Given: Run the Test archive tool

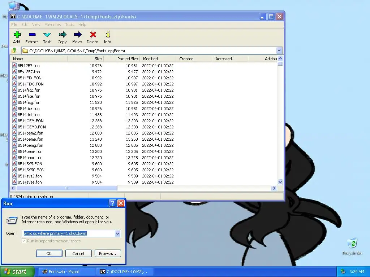Looking at the screenshot, I should [x=47, y=35].
